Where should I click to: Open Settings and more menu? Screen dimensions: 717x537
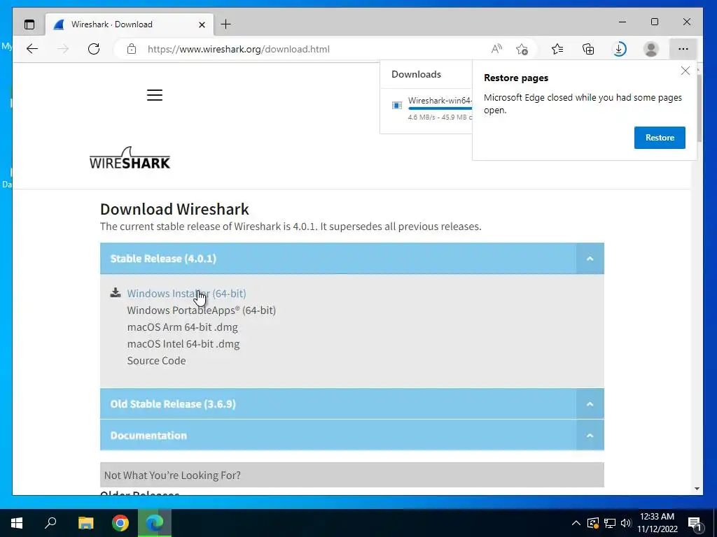click(683, 49)
